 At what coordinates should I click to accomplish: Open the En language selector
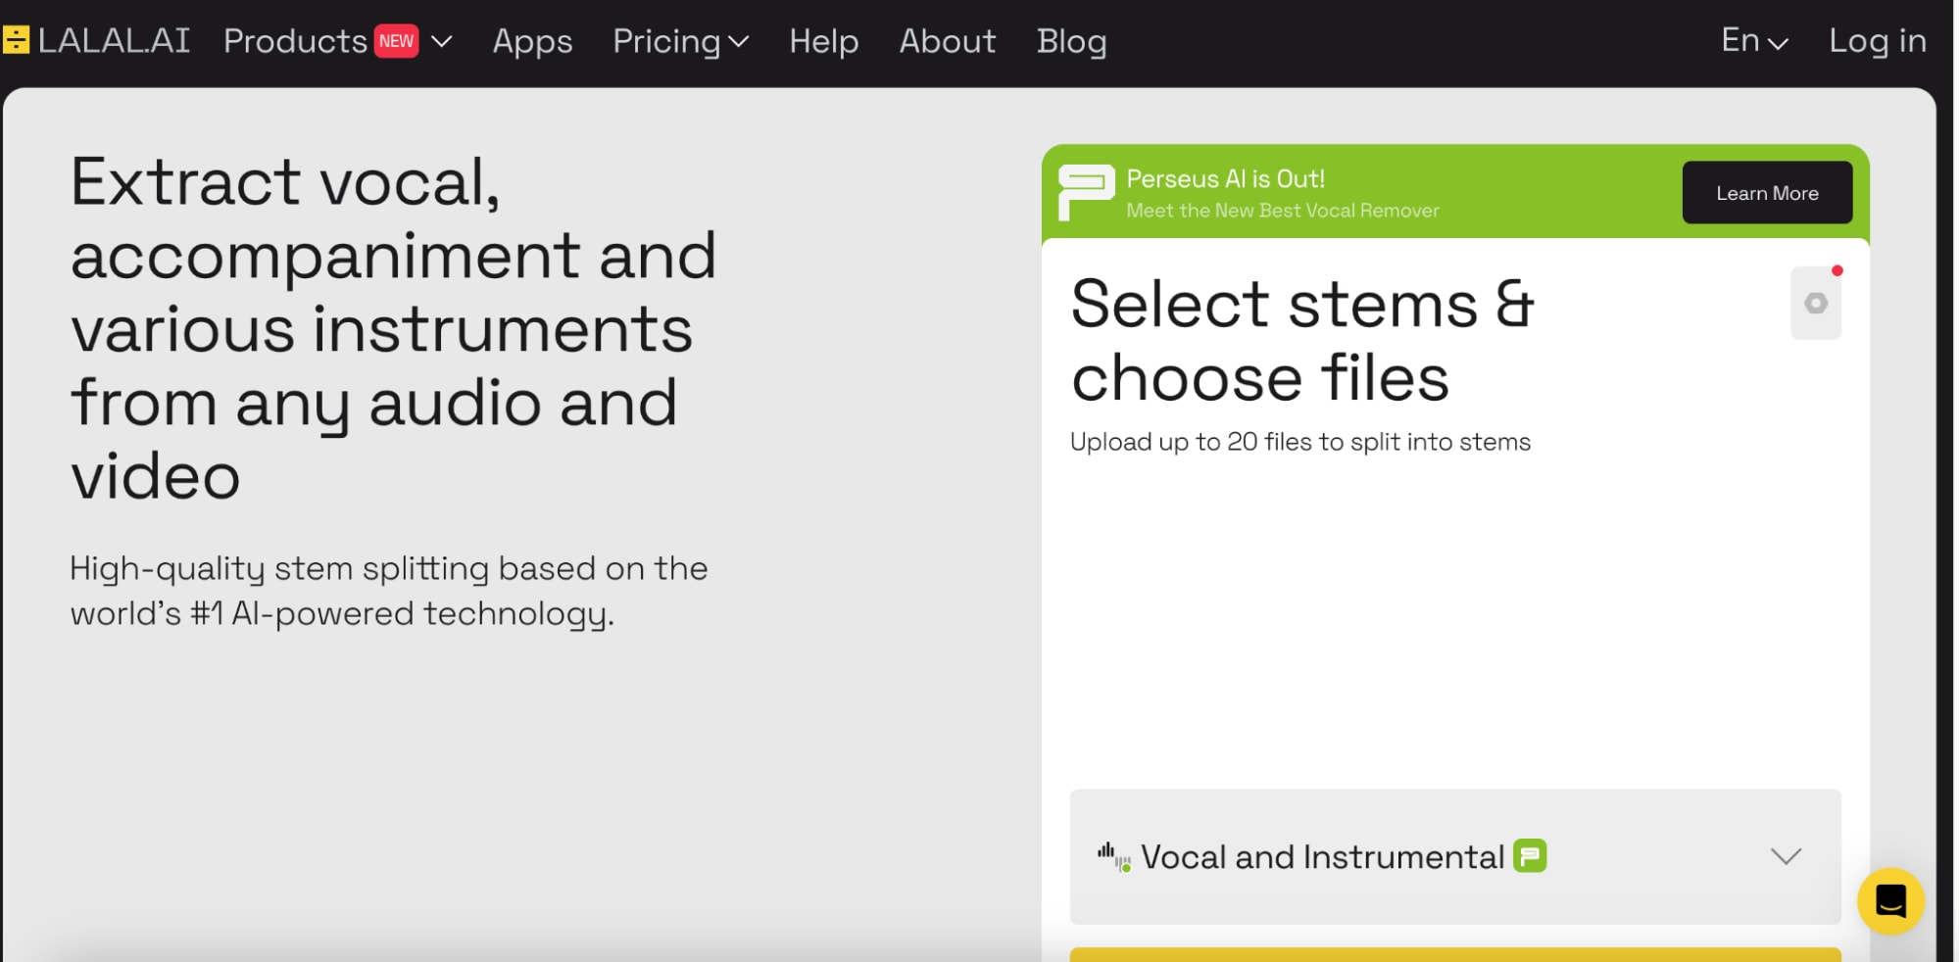(x=1755, y=41)
